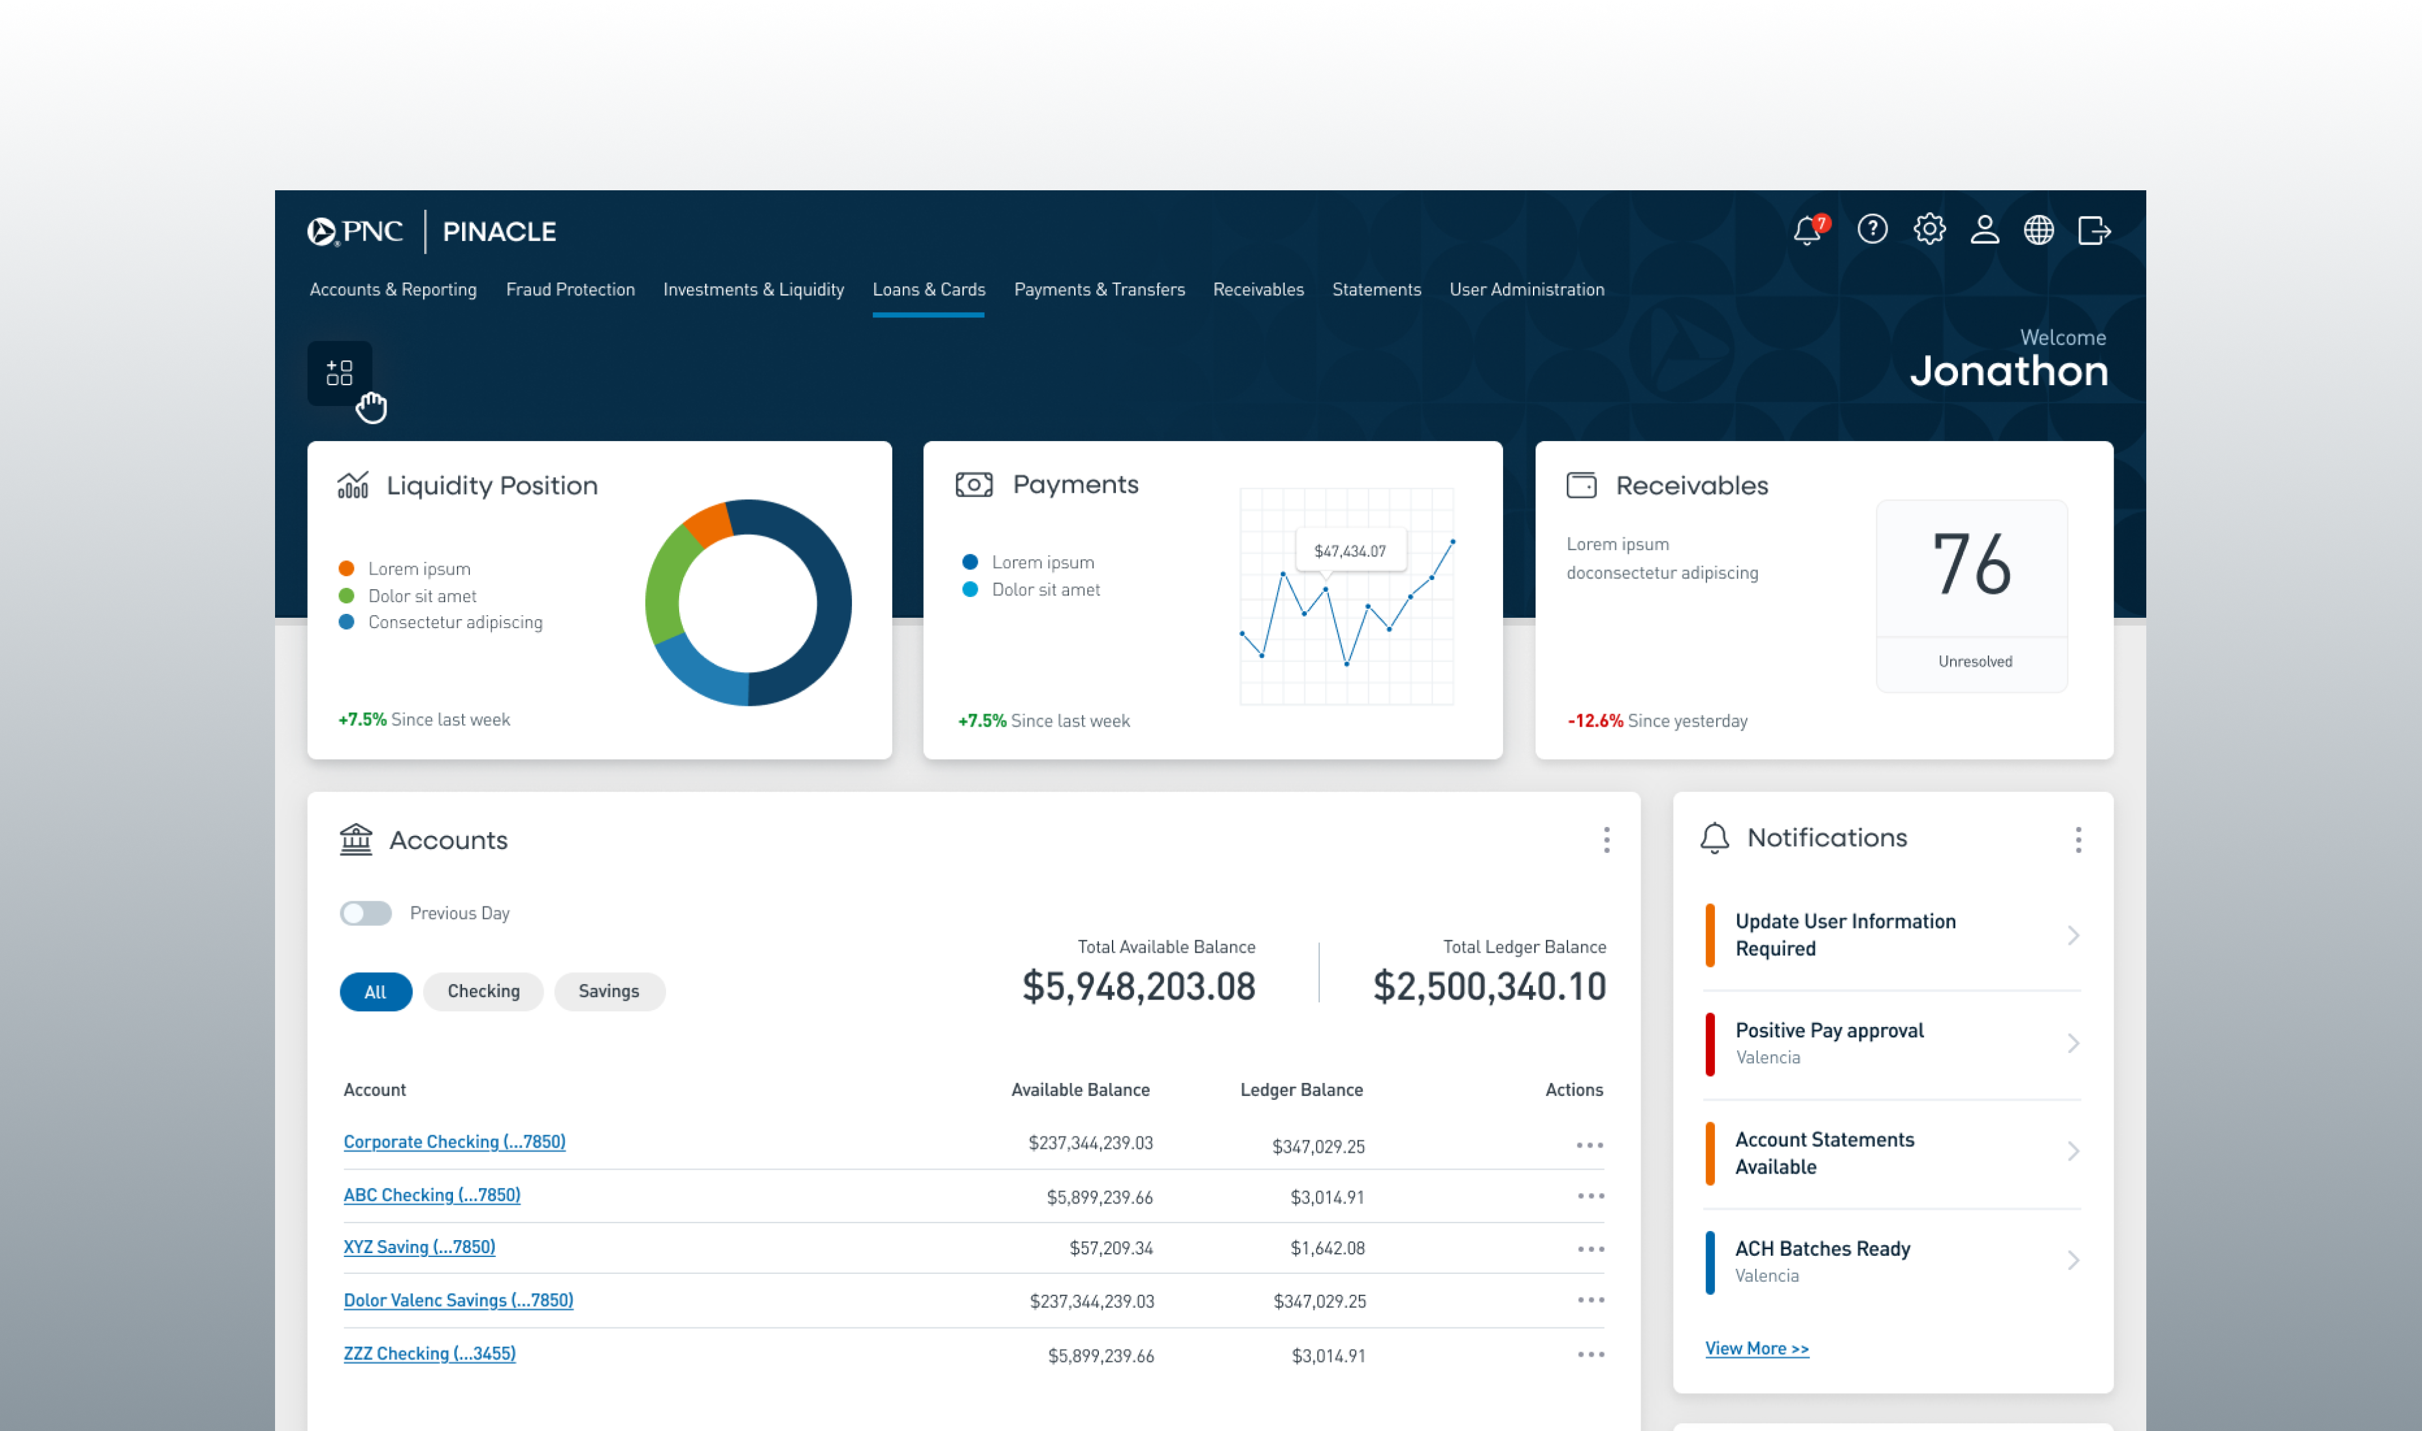2422x1431 pixels.
Task: Open the Corporate Checking account link
Action: pyautogui.click(x=454, y=1142)
